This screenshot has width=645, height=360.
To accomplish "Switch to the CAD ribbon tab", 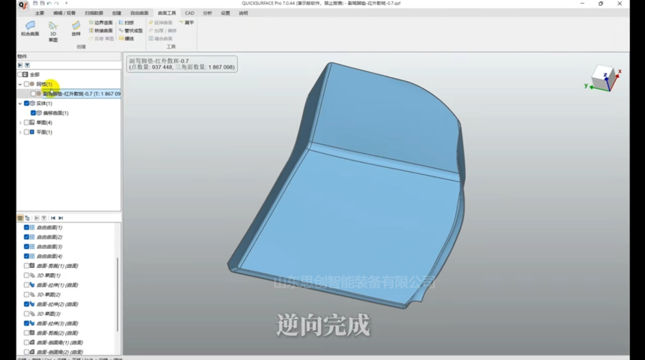I will coord(190,13).
